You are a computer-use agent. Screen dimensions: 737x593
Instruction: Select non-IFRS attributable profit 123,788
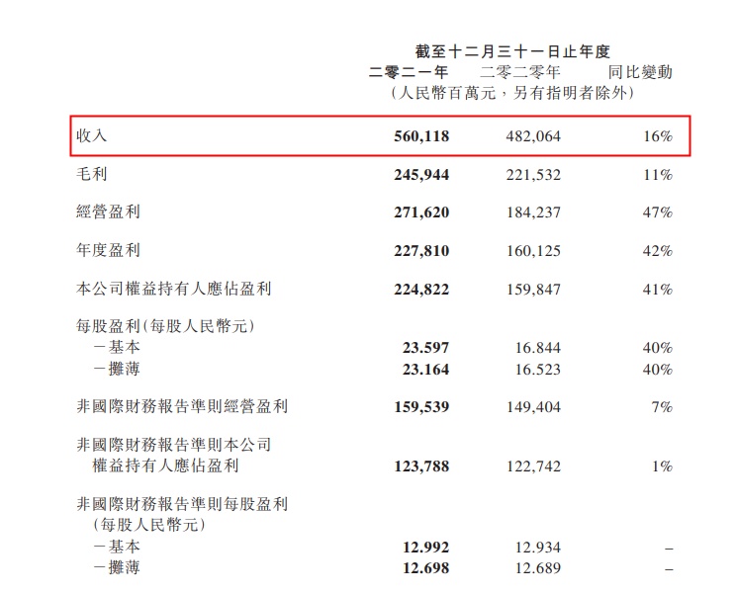[421, 466]
